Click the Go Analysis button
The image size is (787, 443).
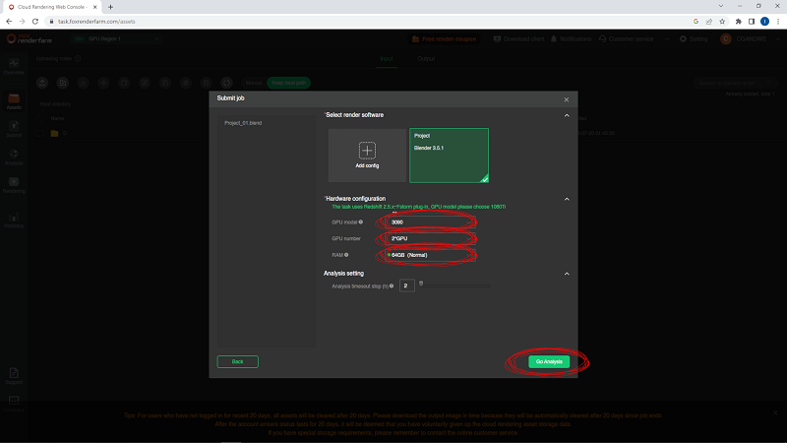549,361
